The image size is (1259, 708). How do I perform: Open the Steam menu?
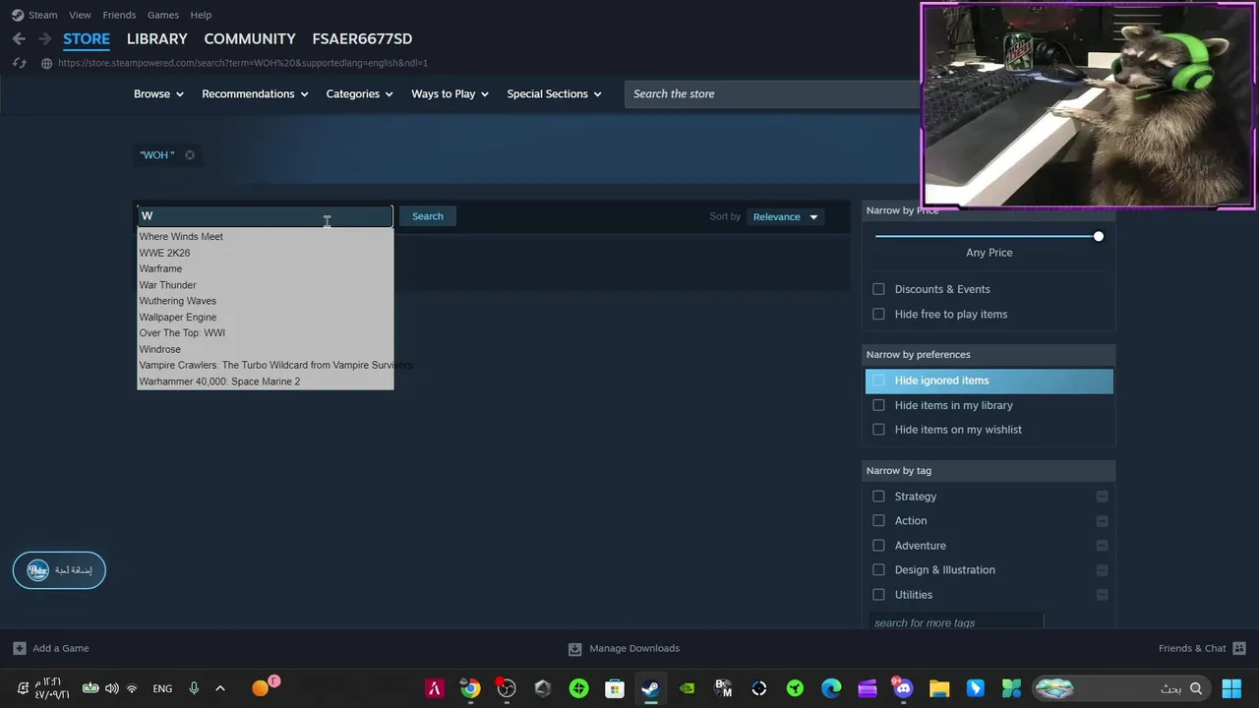point(42,15)
